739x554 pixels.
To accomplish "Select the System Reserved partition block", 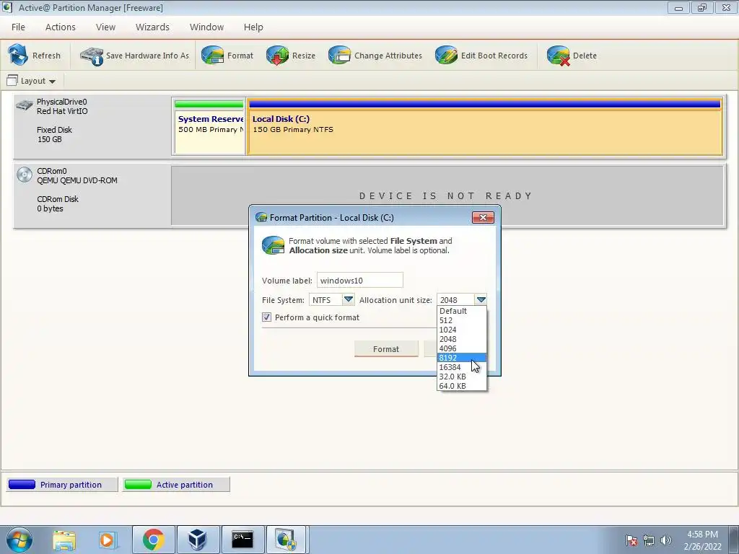I will pos(209,126).
